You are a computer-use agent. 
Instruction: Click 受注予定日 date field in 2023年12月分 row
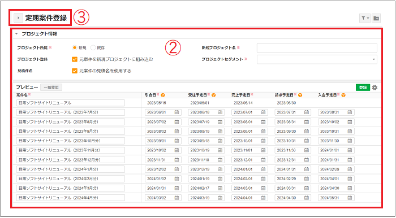point(206,160)
